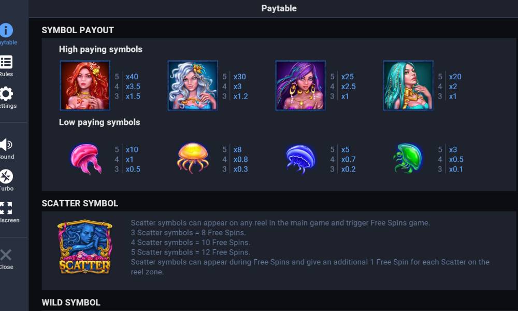Click the SYMBOL PAYOUT section heading
Viewport: 518px width, 311px height.
(x=78, y=30)
